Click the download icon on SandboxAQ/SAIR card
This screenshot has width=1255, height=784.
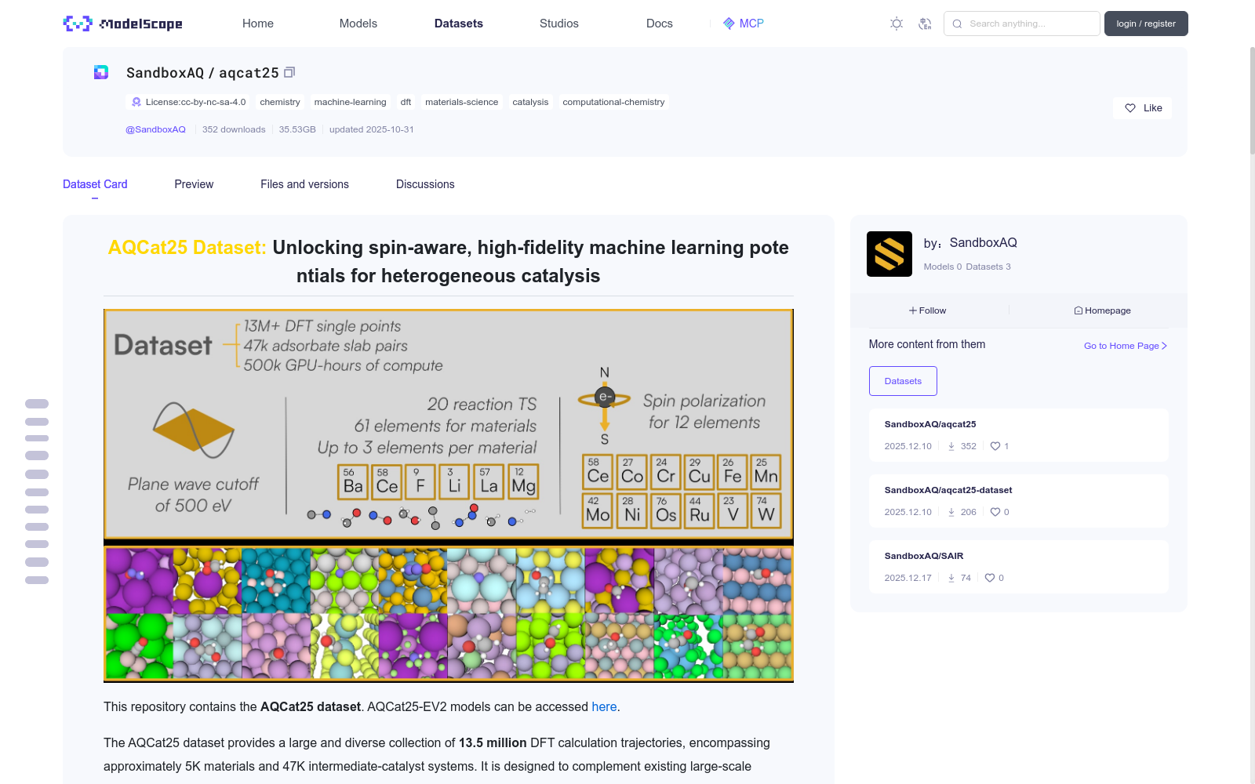click(x=951, y=578)
